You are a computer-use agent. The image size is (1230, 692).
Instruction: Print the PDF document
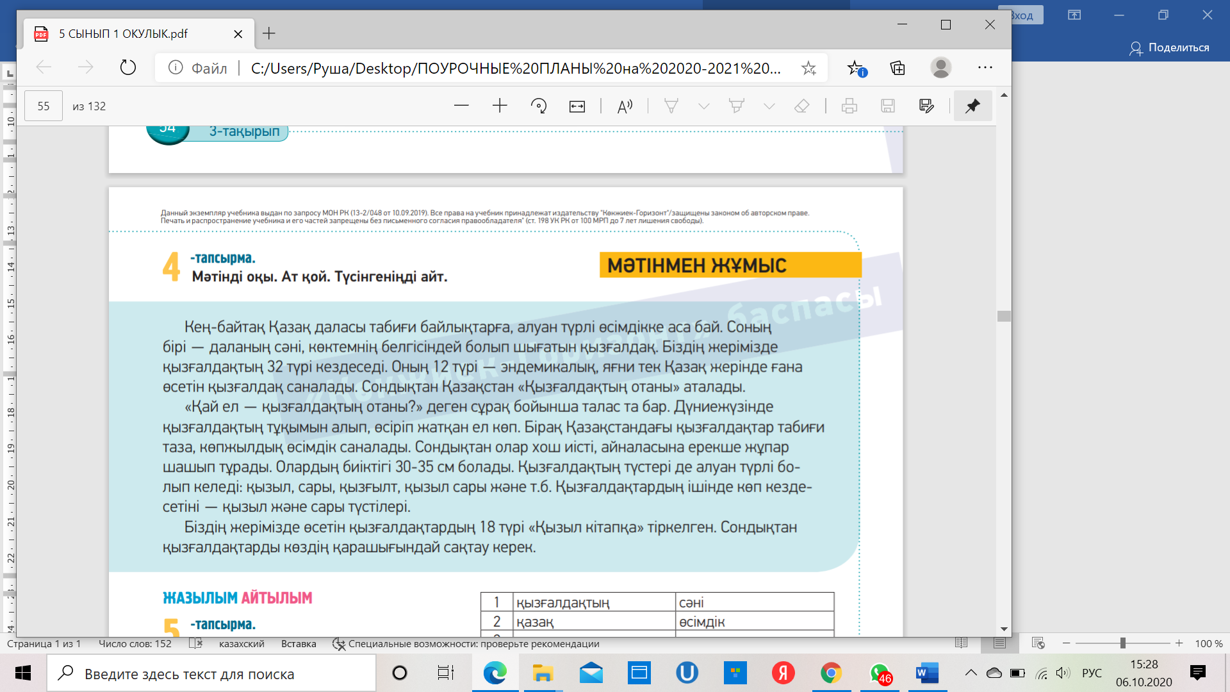pyautogui.click(x=849, y=106)
